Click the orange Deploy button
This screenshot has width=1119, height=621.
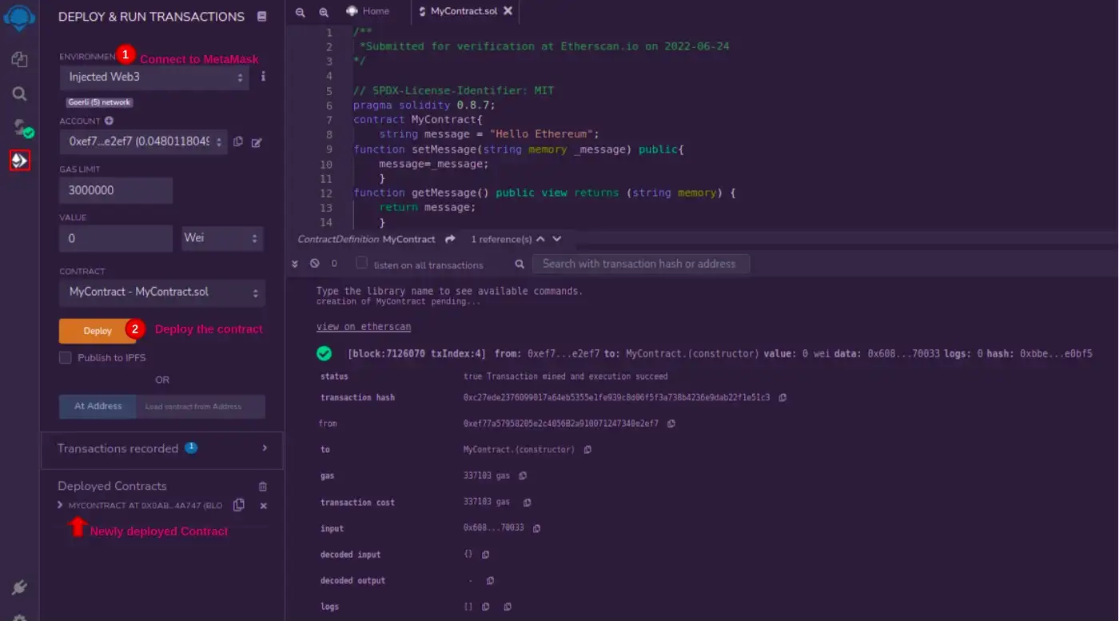(x=98, y=331)
